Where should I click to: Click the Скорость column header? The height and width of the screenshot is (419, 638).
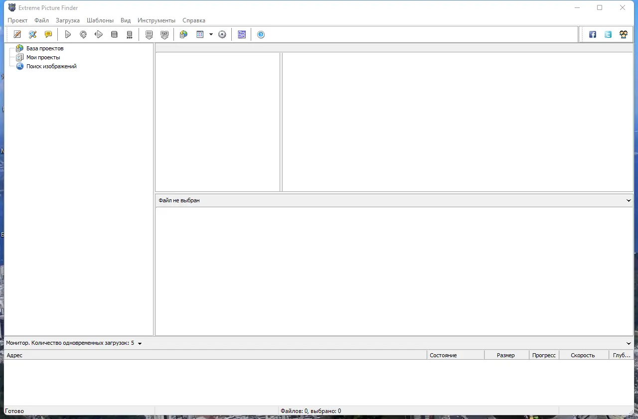584,355
